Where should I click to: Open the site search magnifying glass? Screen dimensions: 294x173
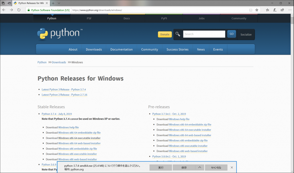click(x=177, y=34)
